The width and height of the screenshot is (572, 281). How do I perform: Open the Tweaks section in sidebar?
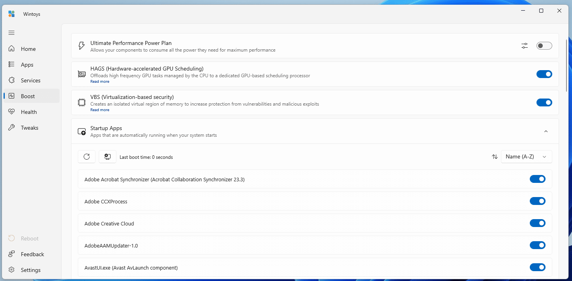[x=29, y=128]
